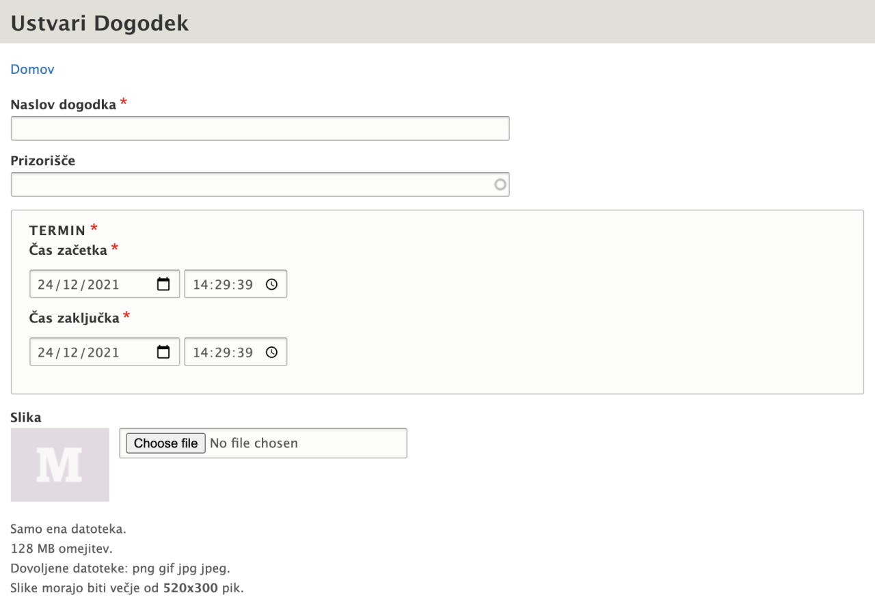Focus the Prizorišče text field
The height and width of the screenshot is (606, 875).
[x=253, y=184]
